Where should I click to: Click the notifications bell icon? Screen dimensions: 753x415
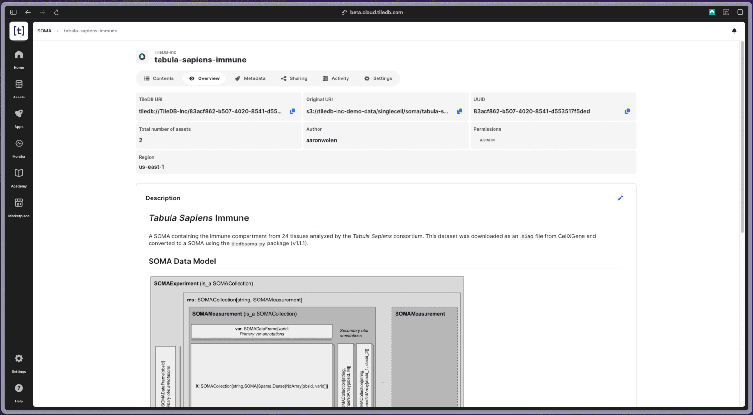coord(734,31)
